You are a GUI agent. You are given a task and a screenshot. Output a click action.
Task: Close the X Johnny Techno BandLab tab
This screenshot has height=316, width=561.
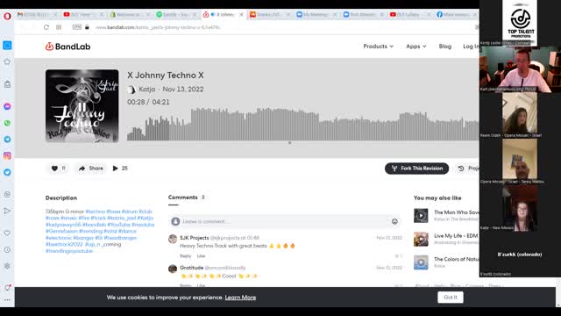click(242, 15)
